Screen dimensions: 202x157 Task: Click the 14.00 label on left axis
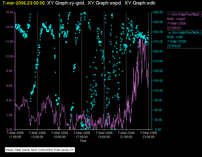(9, 27)
